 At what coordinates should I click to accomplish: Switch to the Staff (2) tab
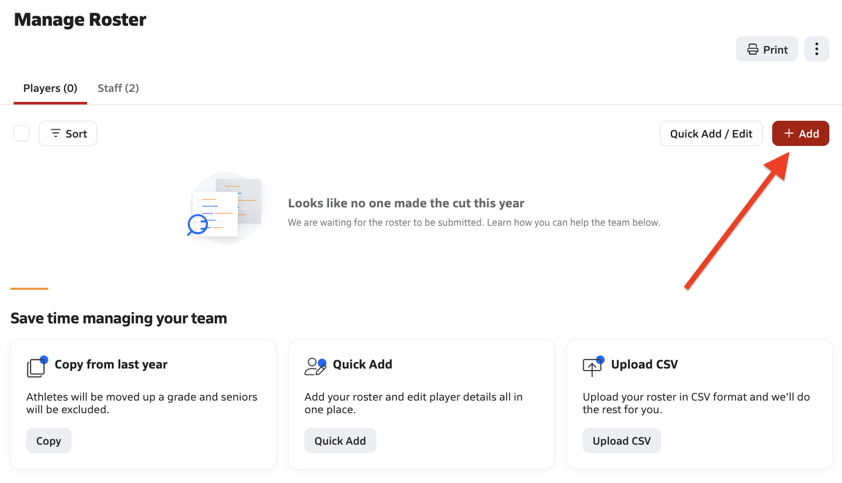pyautogui.click(x=118, y=88)
